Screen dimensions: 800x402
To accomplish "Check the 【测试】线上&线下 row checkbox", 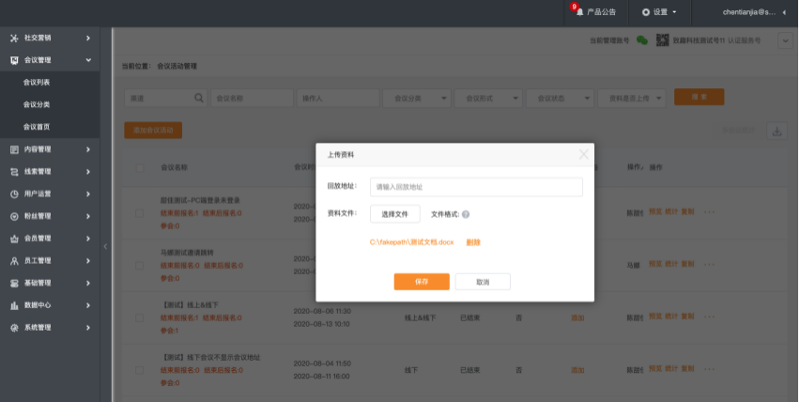I will [140, 317].
